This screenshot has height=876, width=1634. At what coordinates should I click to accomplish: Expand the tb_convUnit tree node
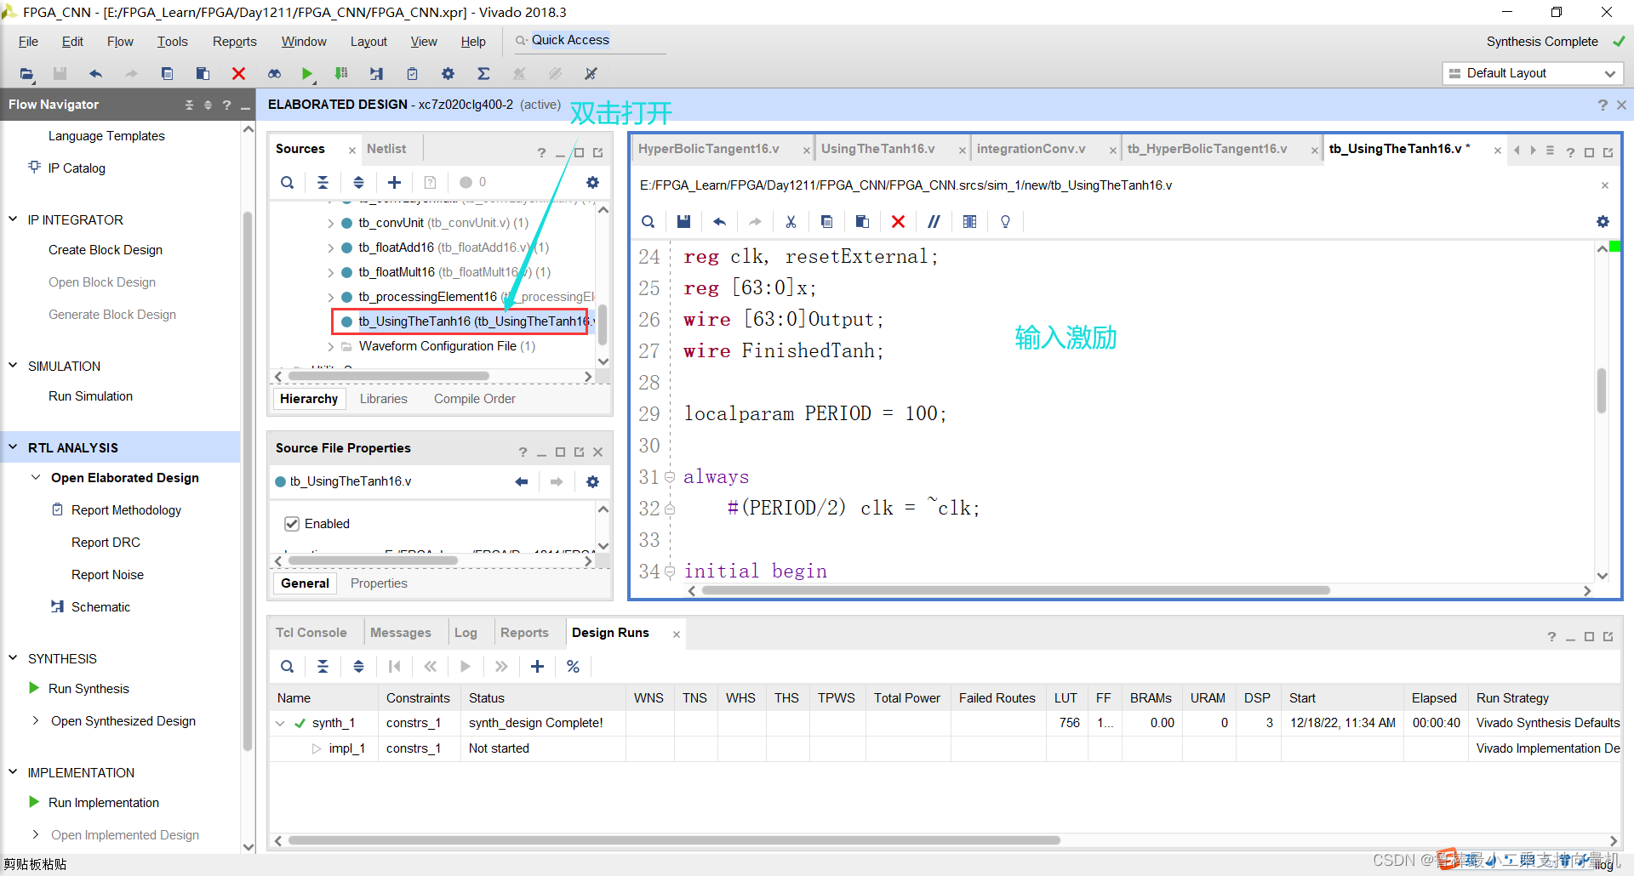(330, 223)
